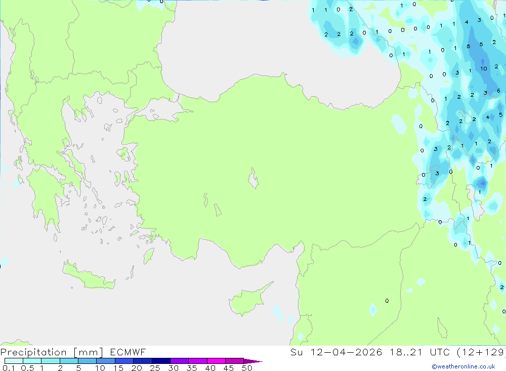The image size is (506, 371).
Task: Click the 'Precipitation' title word
Action: pyautogui.click(x=33, y=352)
